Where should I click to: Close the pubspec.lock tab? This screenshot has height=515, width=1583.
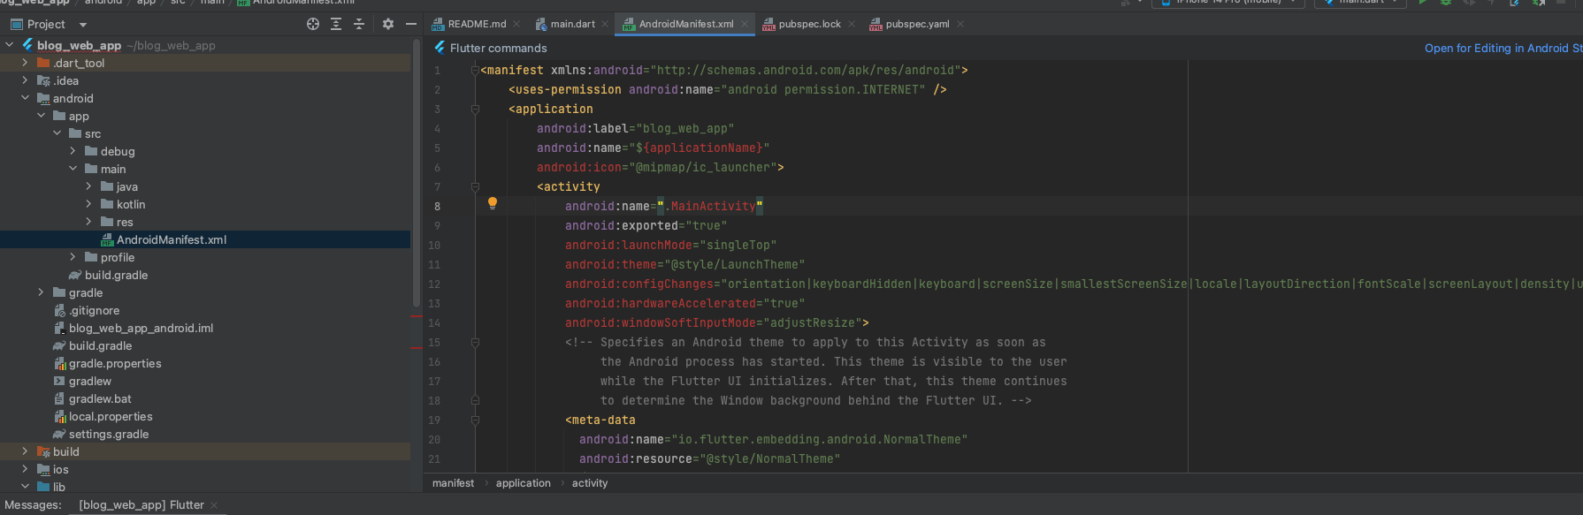(852, 24)
